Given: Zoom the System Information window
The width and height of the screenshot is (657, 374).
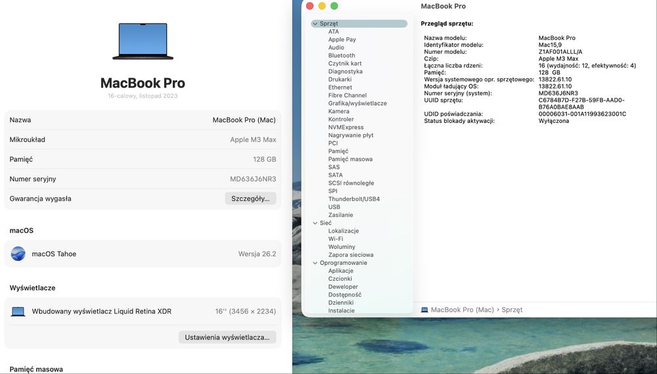Looking at the screenshot, I should [334, 6].
